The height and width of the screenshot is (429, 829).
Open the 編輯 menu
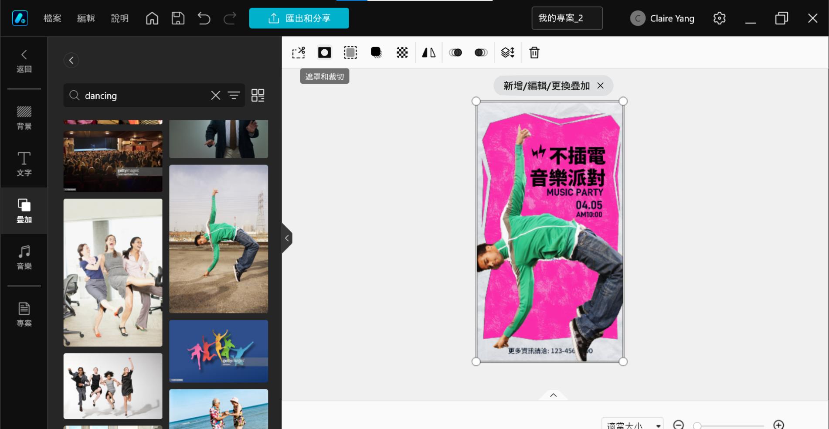pos(86,18)
